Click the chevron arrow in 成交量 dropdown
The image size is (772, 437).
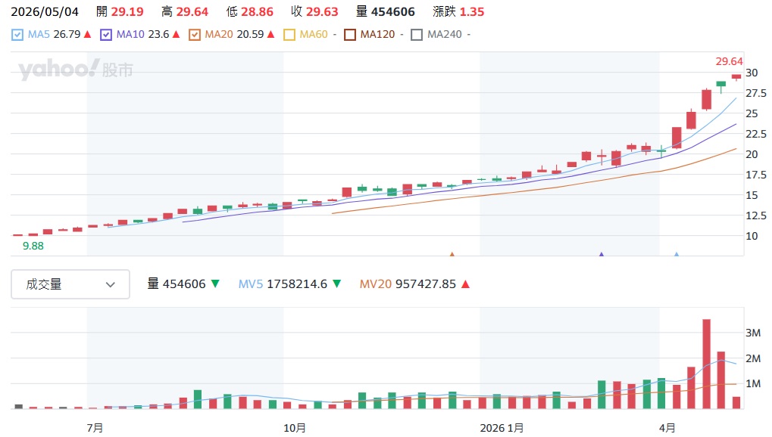point(111,284)
